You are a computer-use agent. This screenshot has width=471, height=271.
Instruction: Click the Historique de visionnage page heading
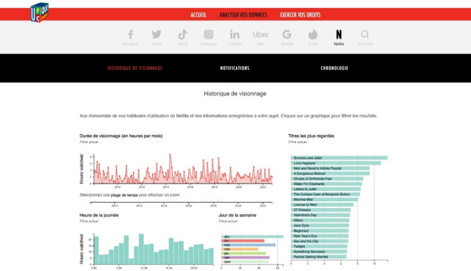(235, 94)
